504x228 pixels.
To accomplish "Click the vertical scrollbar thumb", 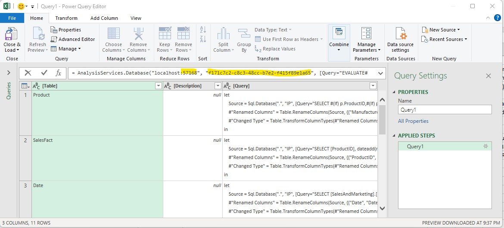I will pyautogui.click(x=382, y=120).
